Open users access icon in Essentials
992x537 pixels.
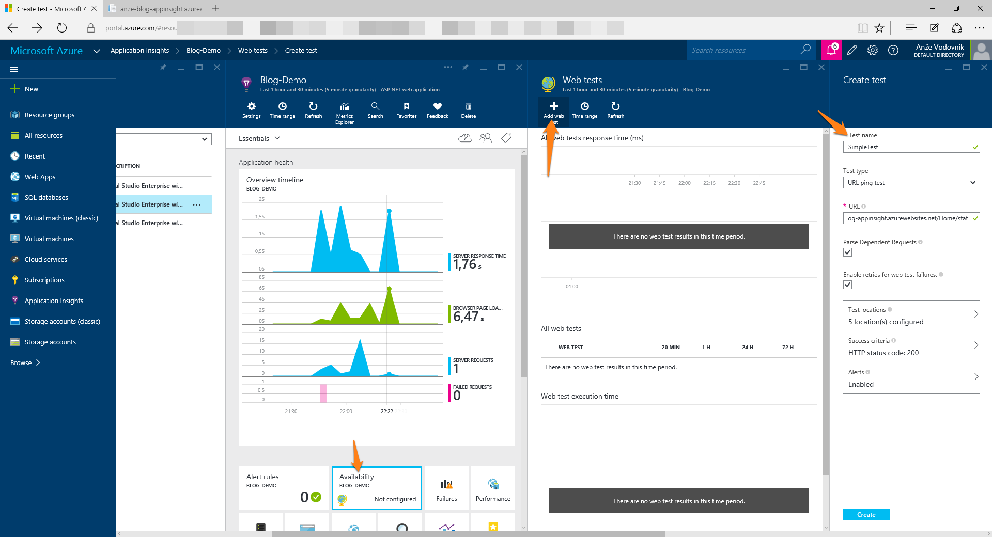486,138
